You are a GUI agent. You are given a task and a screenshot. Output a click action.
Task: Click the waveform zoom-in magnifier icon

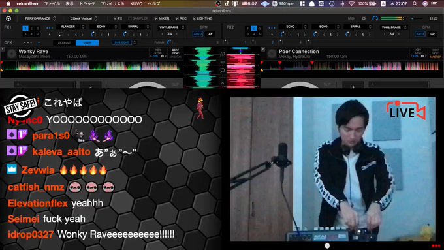coord(223,54)
